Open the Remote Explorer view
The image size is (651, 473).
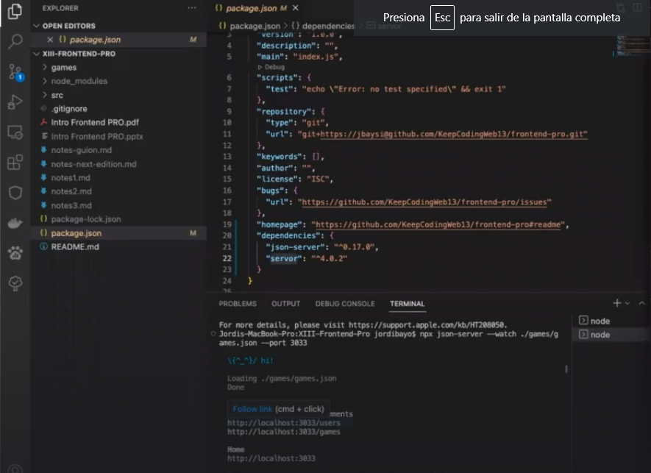[15, 132]
